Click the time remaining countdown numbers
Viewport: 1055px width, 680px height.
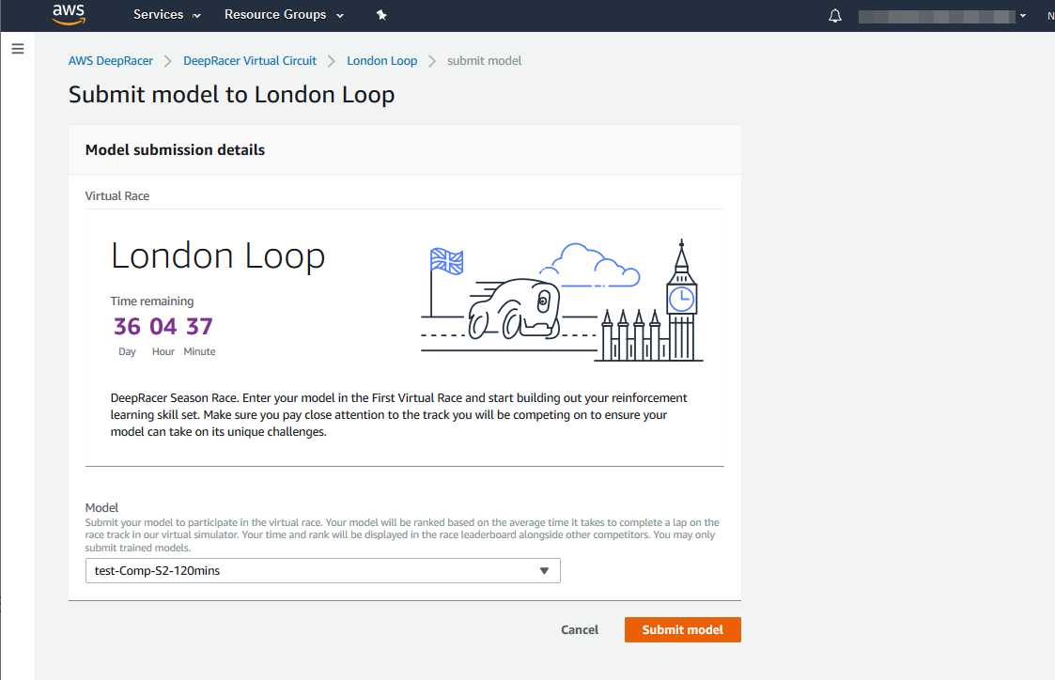(163, 327)
